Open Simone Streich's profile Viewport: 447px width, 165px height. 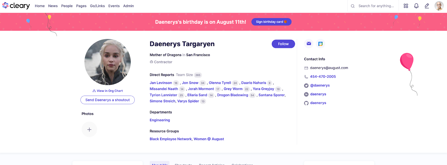tap(162, 101)
